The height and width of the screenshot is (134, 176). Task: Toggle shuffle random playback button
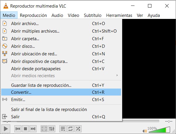(78, 129)
